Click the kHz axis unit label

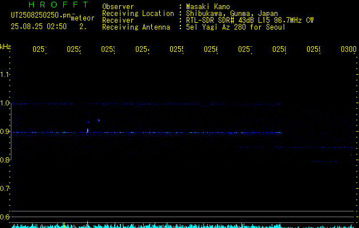click(6, 47)
